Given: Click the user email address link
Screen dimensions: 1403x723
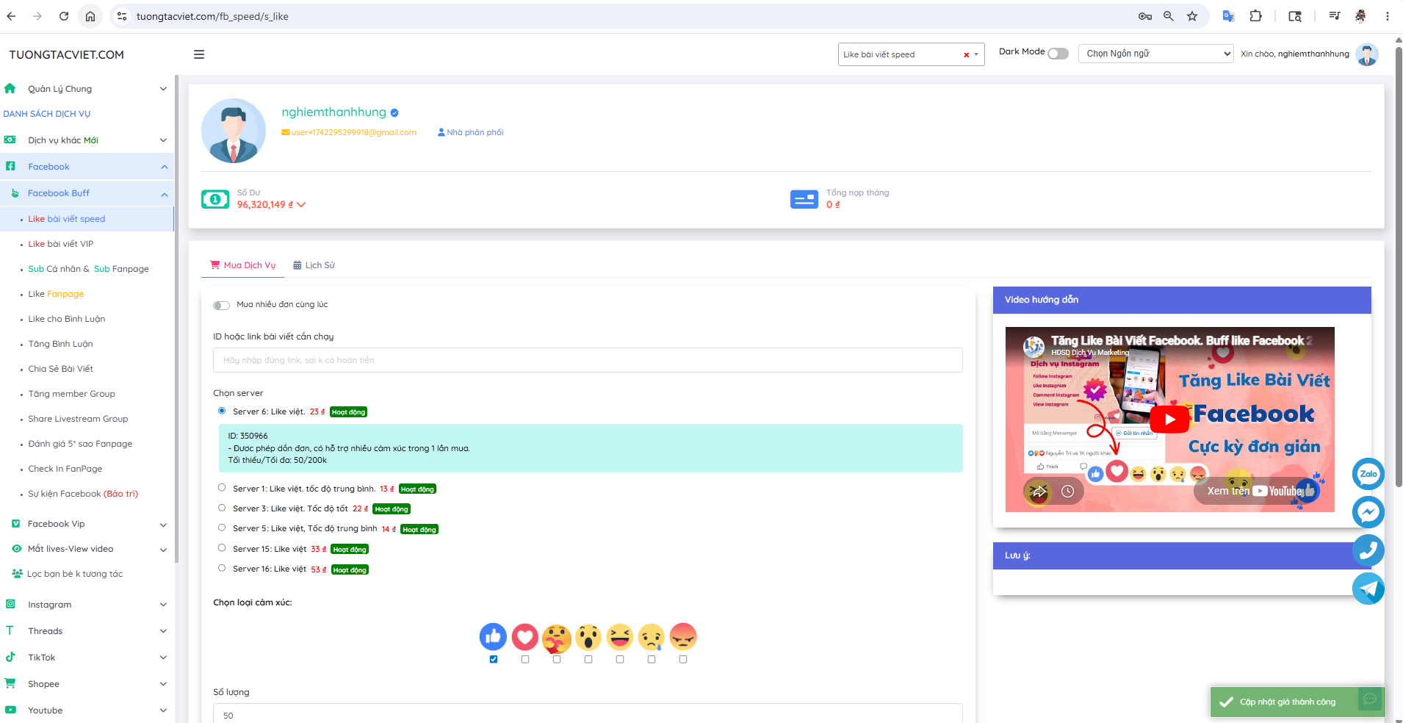Looking at the screenshot, I should coord(349,132).
